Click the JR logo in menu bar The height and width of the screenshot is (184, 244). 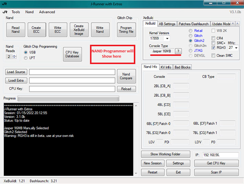5,12
